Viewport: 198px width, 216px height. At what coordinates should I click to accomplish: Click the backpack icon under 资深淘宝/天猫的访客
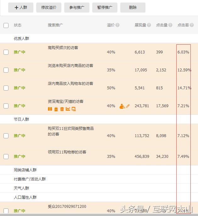tap(56, 109)
